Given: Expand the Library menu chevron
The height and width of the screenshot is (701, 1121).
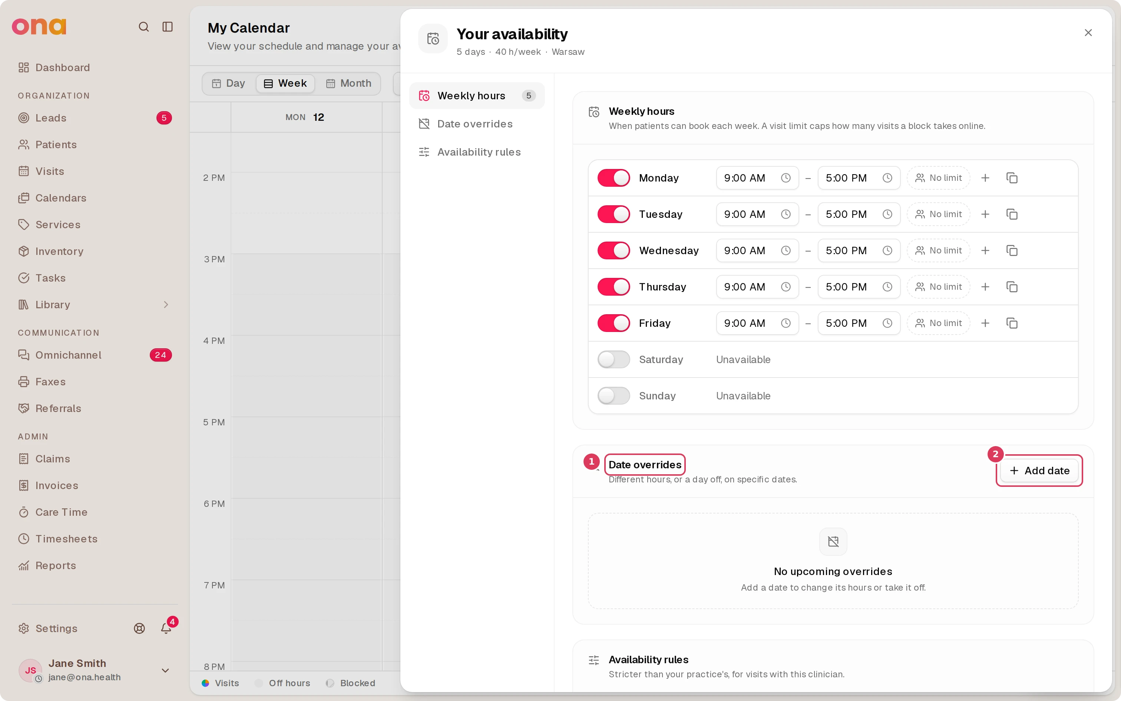Looking at the screenshot, I should (x=166, y=305).
